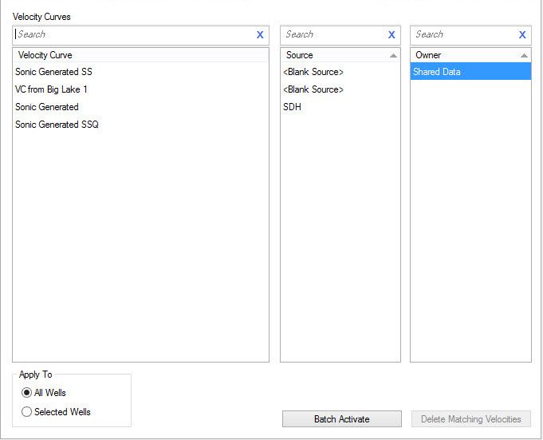The height and width of the screenshot is (440, 543).
Task: Select VC from Big Lake 1
Action: tap(51, 89)
